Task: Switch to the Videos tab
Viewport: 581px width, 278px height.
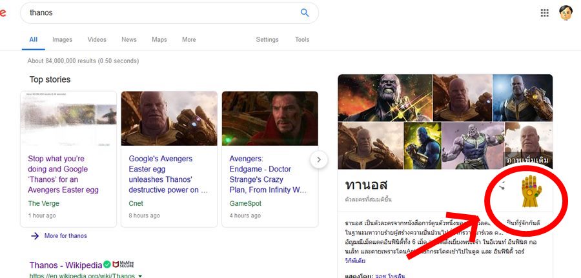Action: (97, 39)
